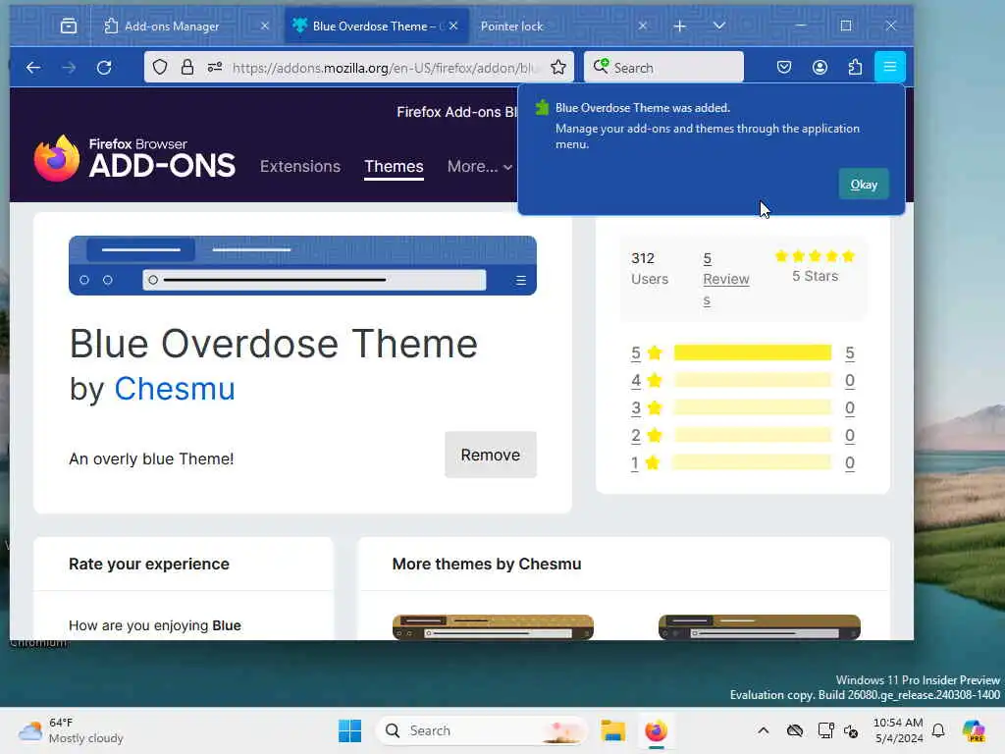The width and height of the screenshot is (1005, 754).
Task: Open Copilot preview icon
Action: click(x=974, y=730)
